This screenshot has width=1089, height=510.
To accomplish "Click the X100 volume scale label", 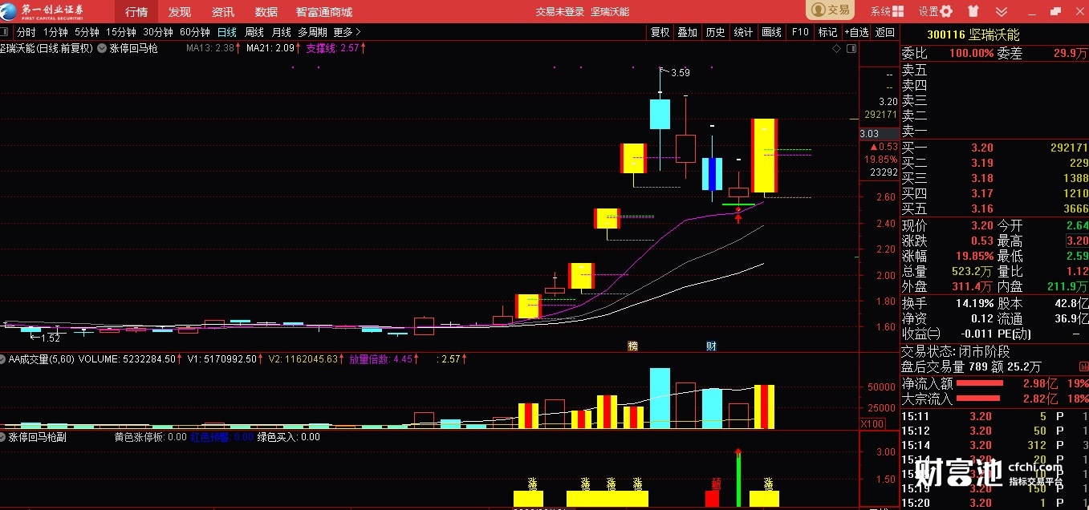I will (872, 423).
